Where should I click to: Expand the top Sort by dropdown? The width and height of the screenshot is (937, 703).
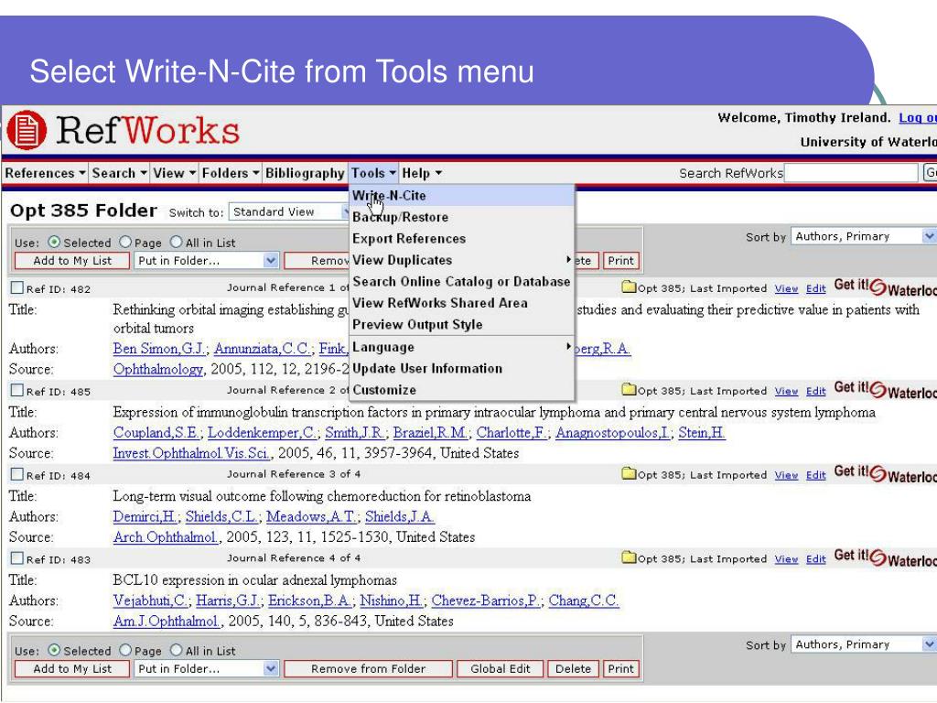coord(864,236)
